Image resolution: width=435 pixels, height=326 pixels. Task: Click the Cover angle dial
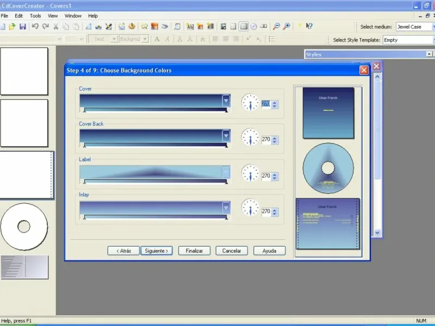(x=250, y=102)
